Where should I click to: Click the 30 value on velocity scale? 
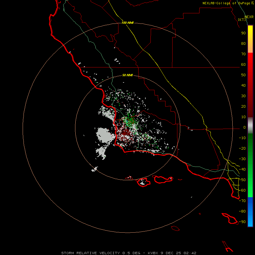243,96
